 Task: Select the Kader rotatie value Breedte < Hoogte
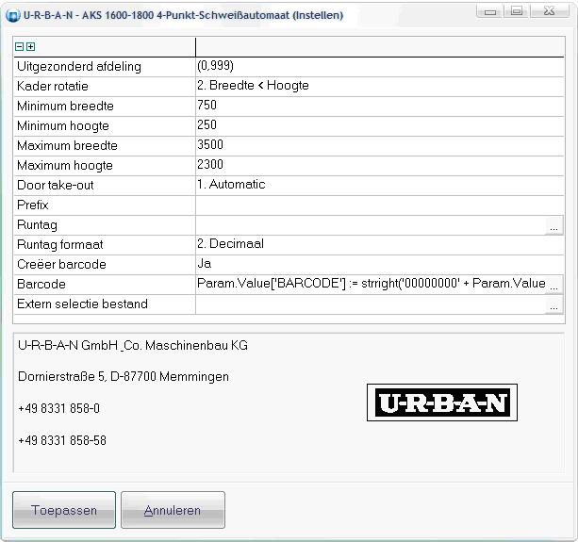coord(380,86)
